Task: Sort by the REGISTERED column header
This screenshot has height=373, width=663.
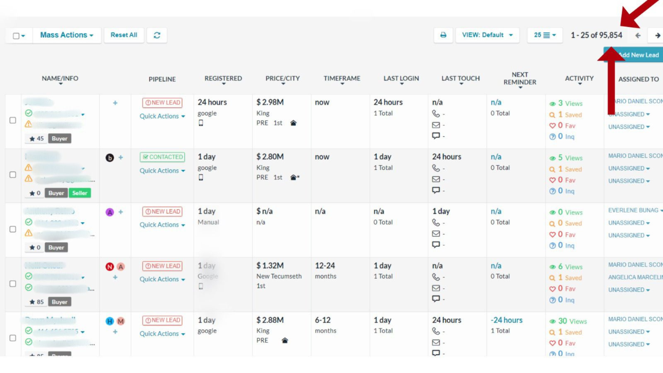Action: pyautogui.click(x=223, y=79)
